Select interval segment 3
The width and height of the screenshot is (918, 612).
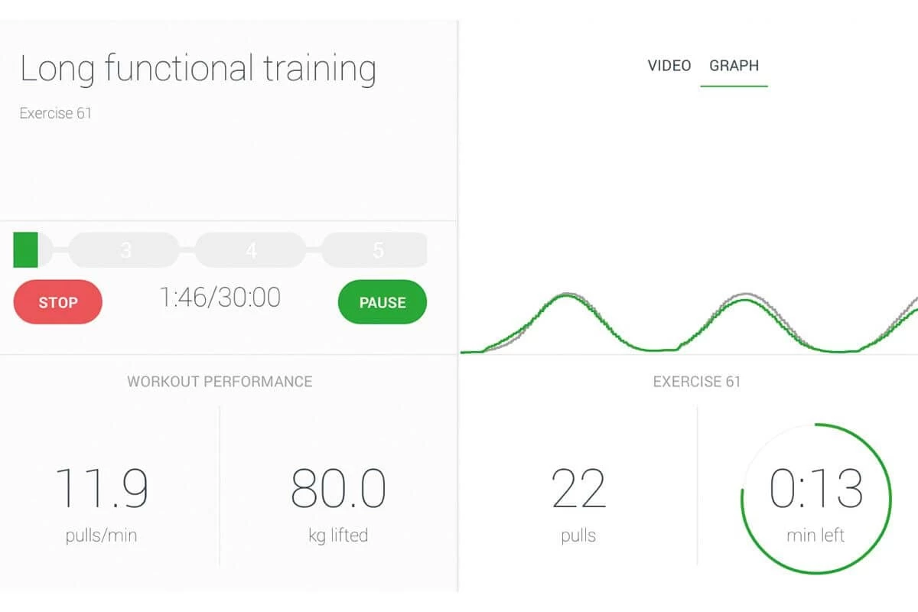(125, 249)
